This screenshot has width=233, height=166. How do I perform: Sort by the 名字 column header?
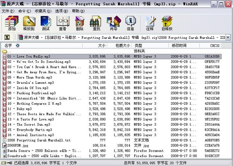42,45
